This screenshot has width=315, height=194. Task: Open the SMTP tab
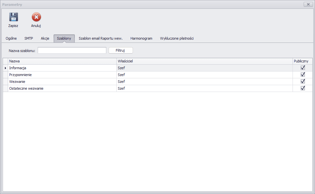29,38
